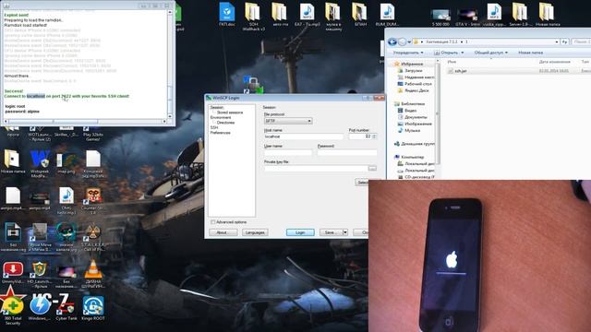The width and height of the screenshot is (591, 332).
Task: Open the Wotspeak ModPack desktop icon
Action: pyautogui.click(x=40, y=163)
